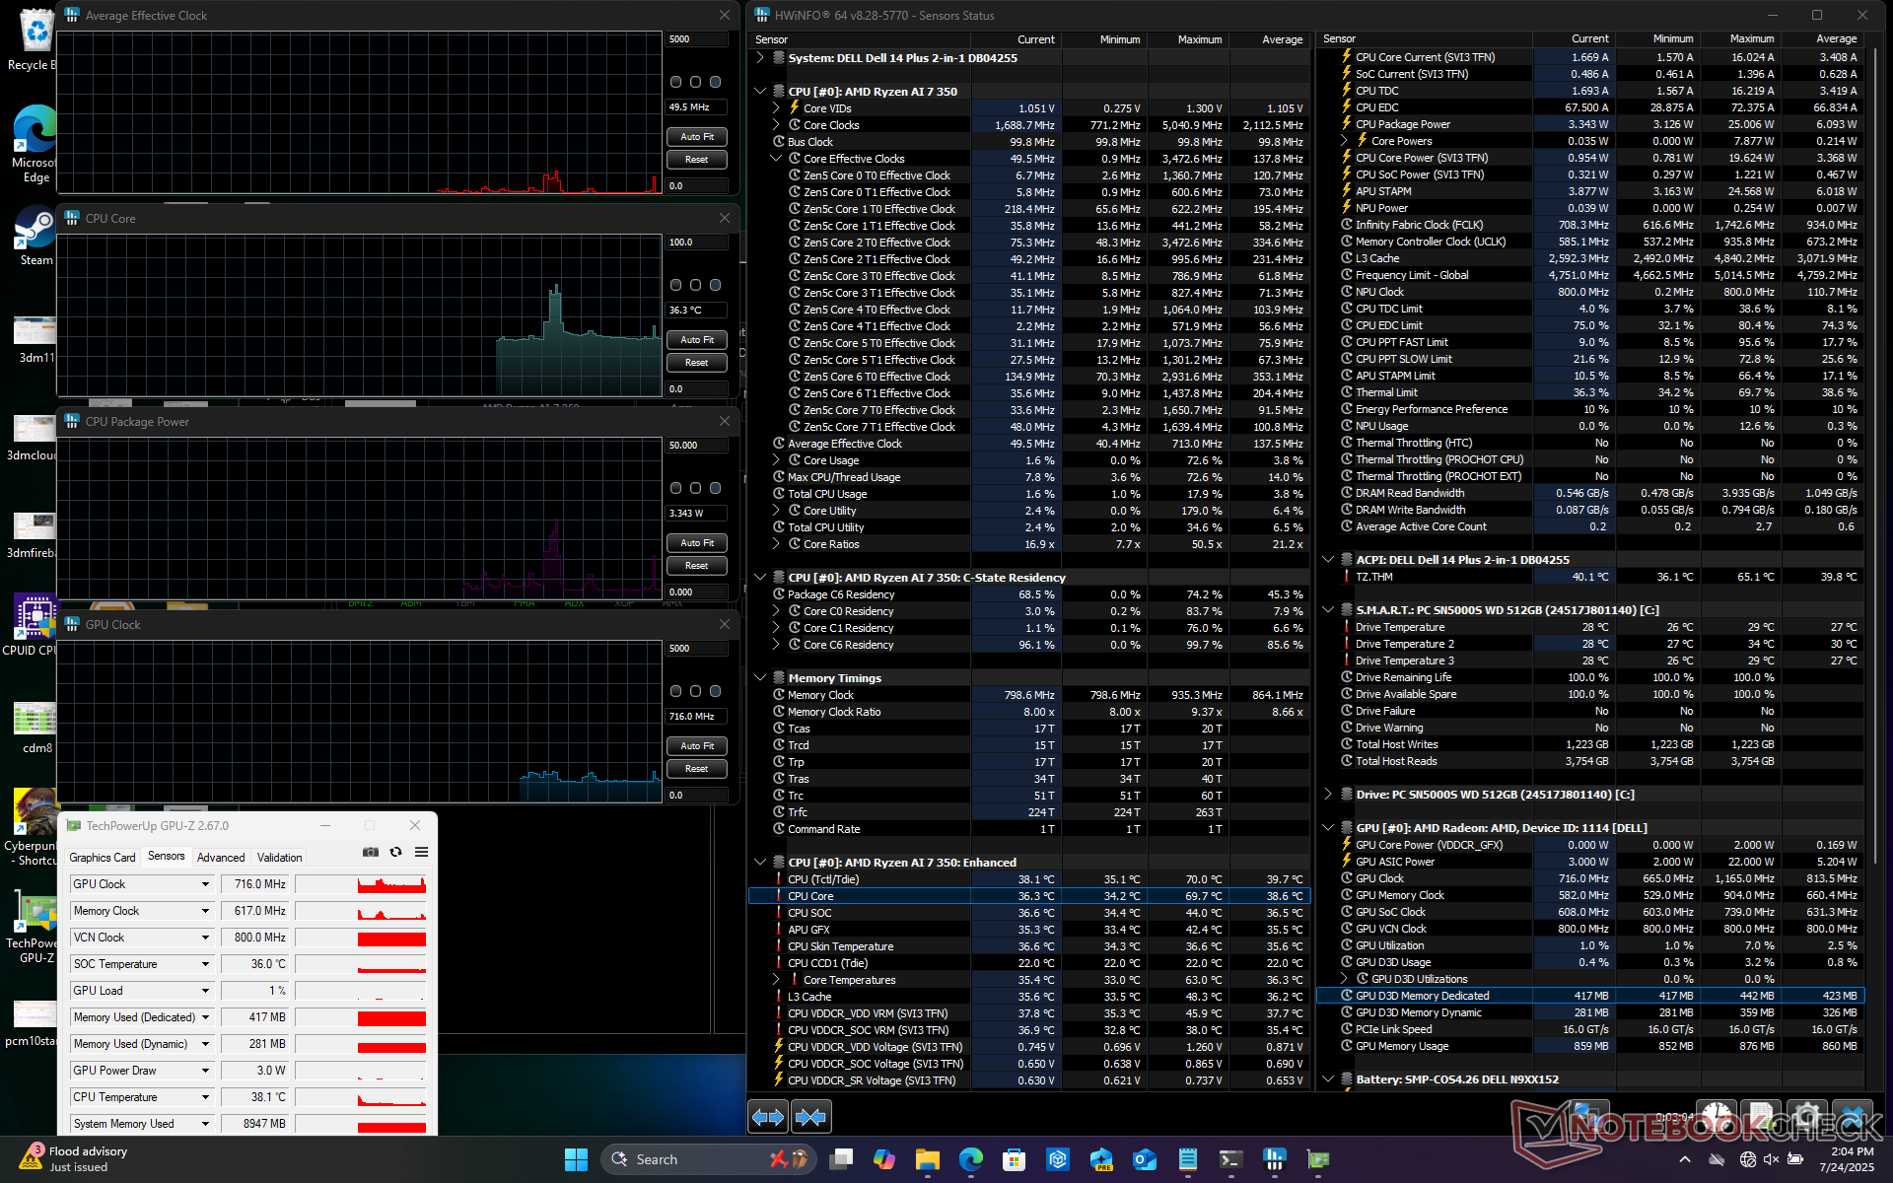This screenshot has width=1893, height=1183.
Task: Click the GPU-Z screenshot camera icon
Action: point(371,852)
